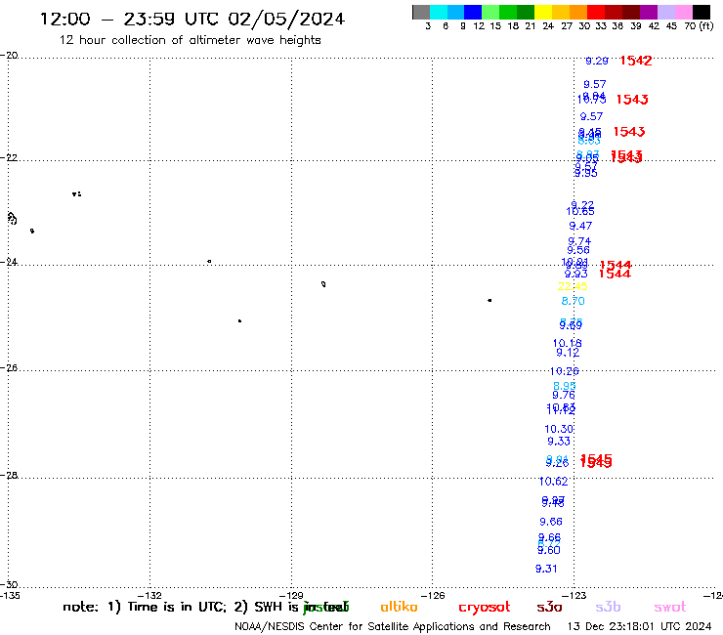Image resolution: width=723 pixels, height=635 pixels.
Task: Click the '70 (ft)' legend label
Action: click(699, 26)
